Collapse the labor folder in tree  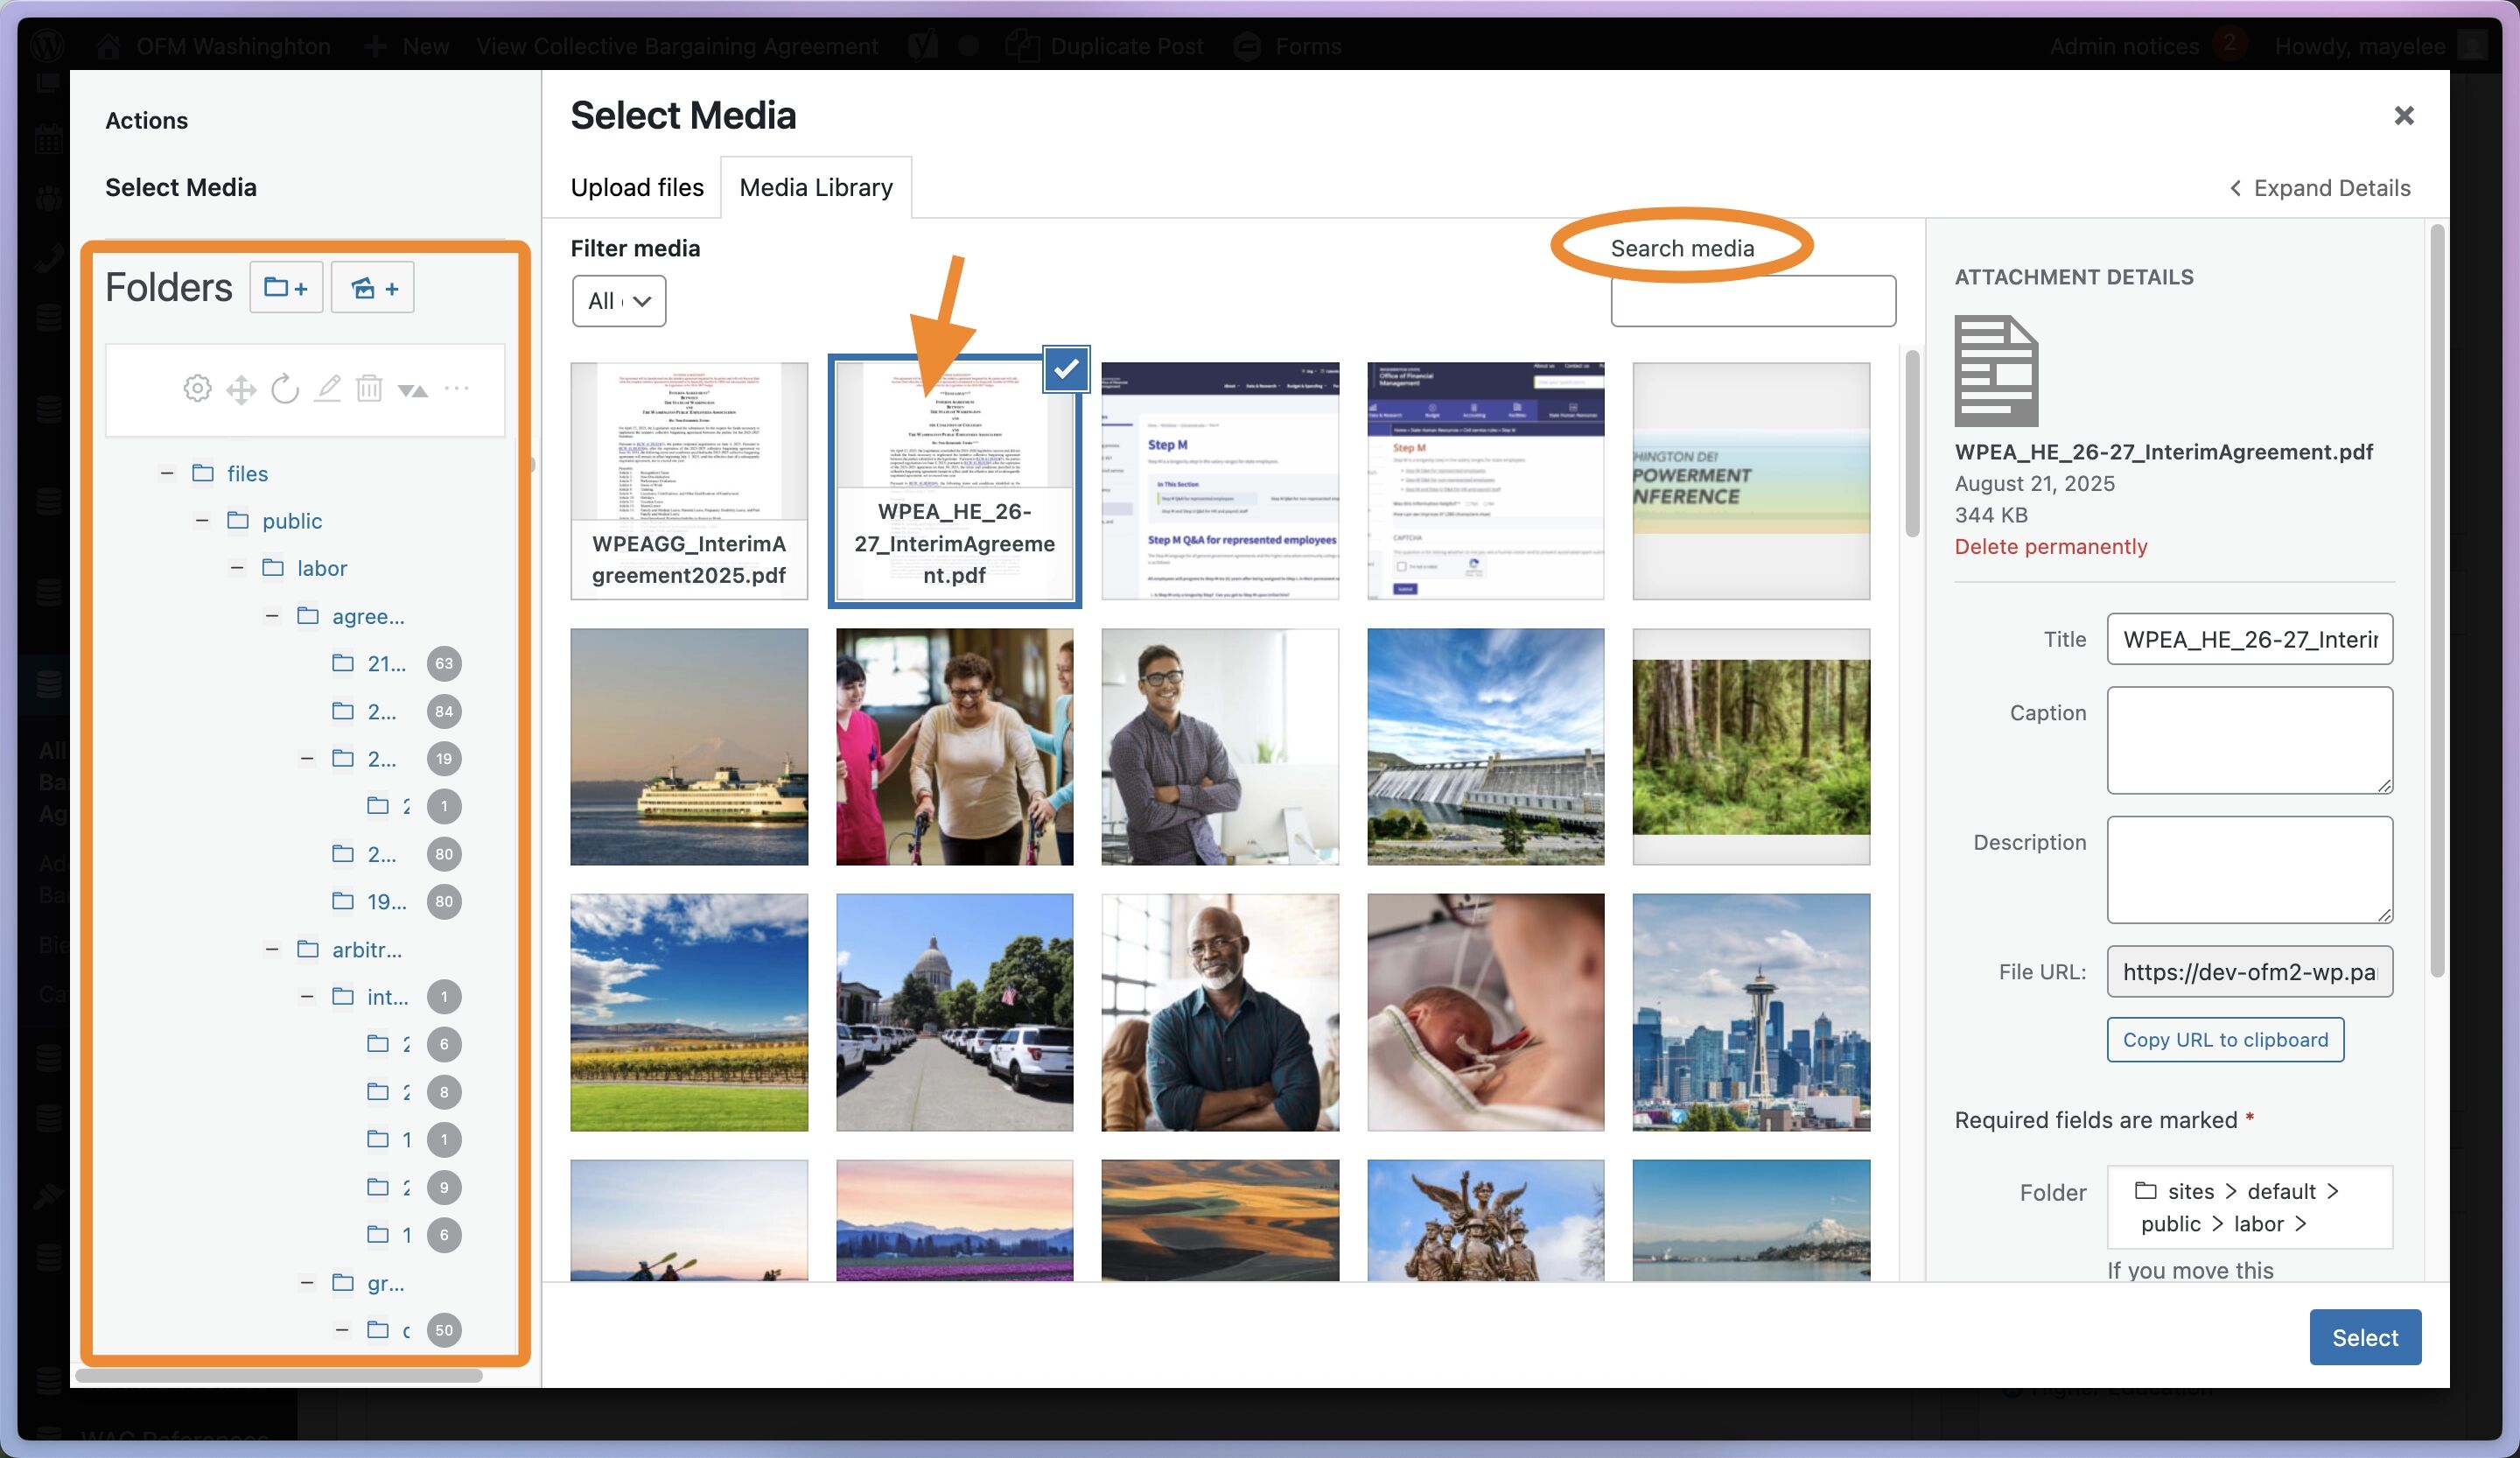237,568
